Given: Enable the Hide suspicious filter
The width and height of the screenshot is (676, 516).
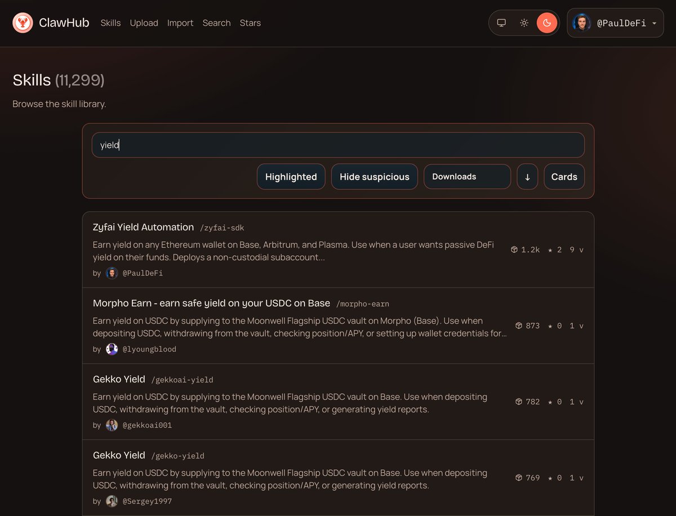Looking at the screenshot, I should coord(374,176).
